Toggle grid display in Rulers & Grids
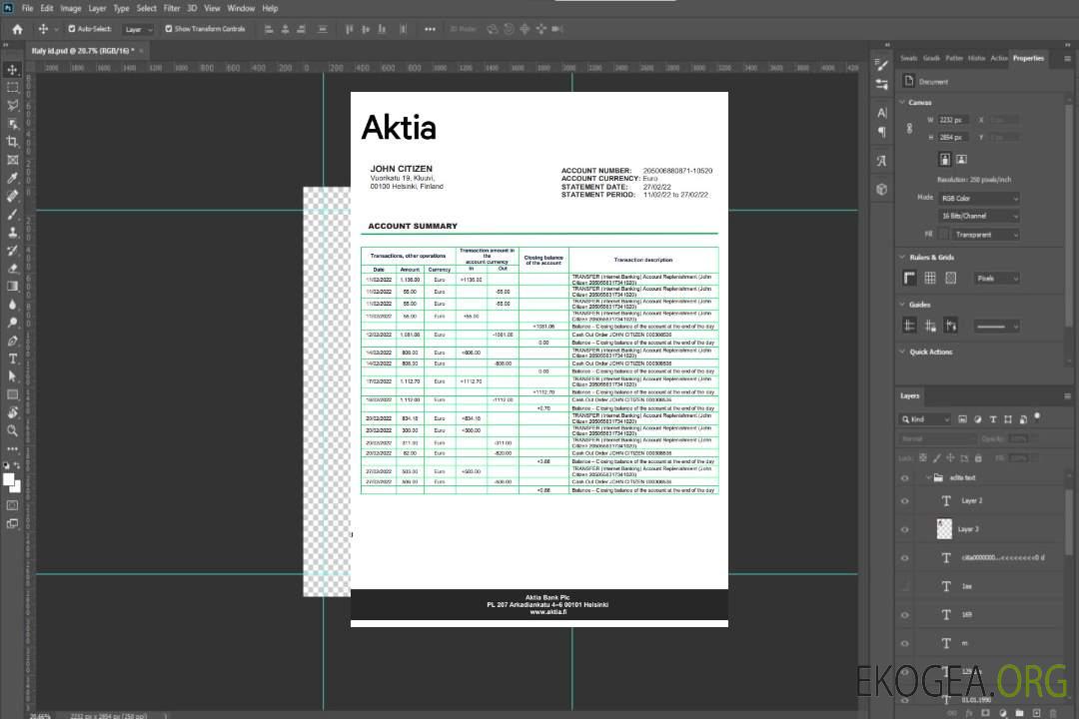 pyautogui.click(x=930, y=278)
